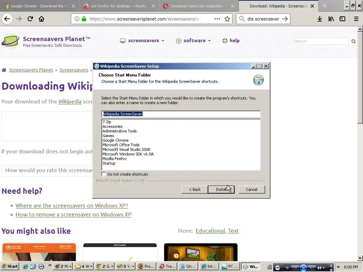Click Play on the media player toolbar

[x=303, y=268]
